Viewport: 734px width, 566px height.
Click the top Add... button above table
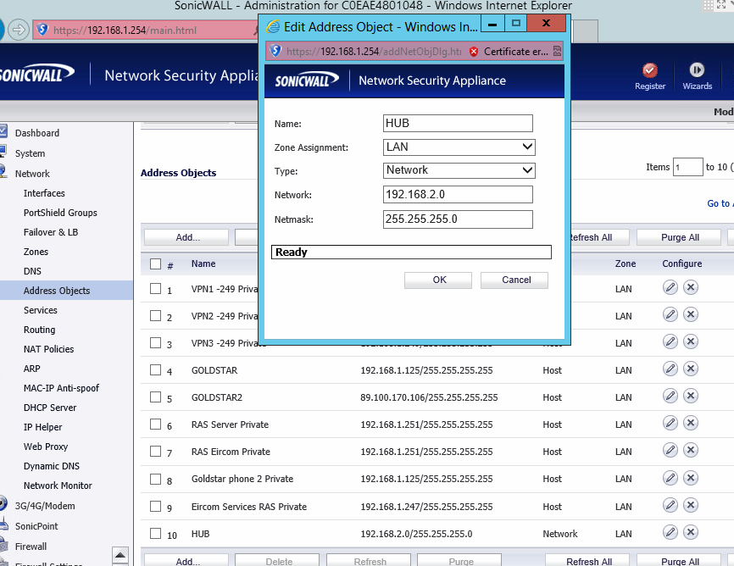tap(186, 237)
